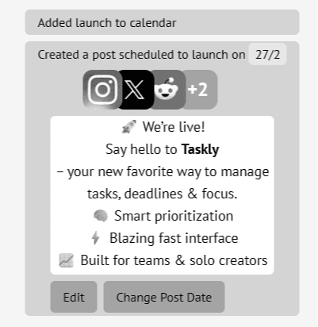Select the Added launch to calendar entry
This screenshot has height=327, width=318.
coord(162,22)
